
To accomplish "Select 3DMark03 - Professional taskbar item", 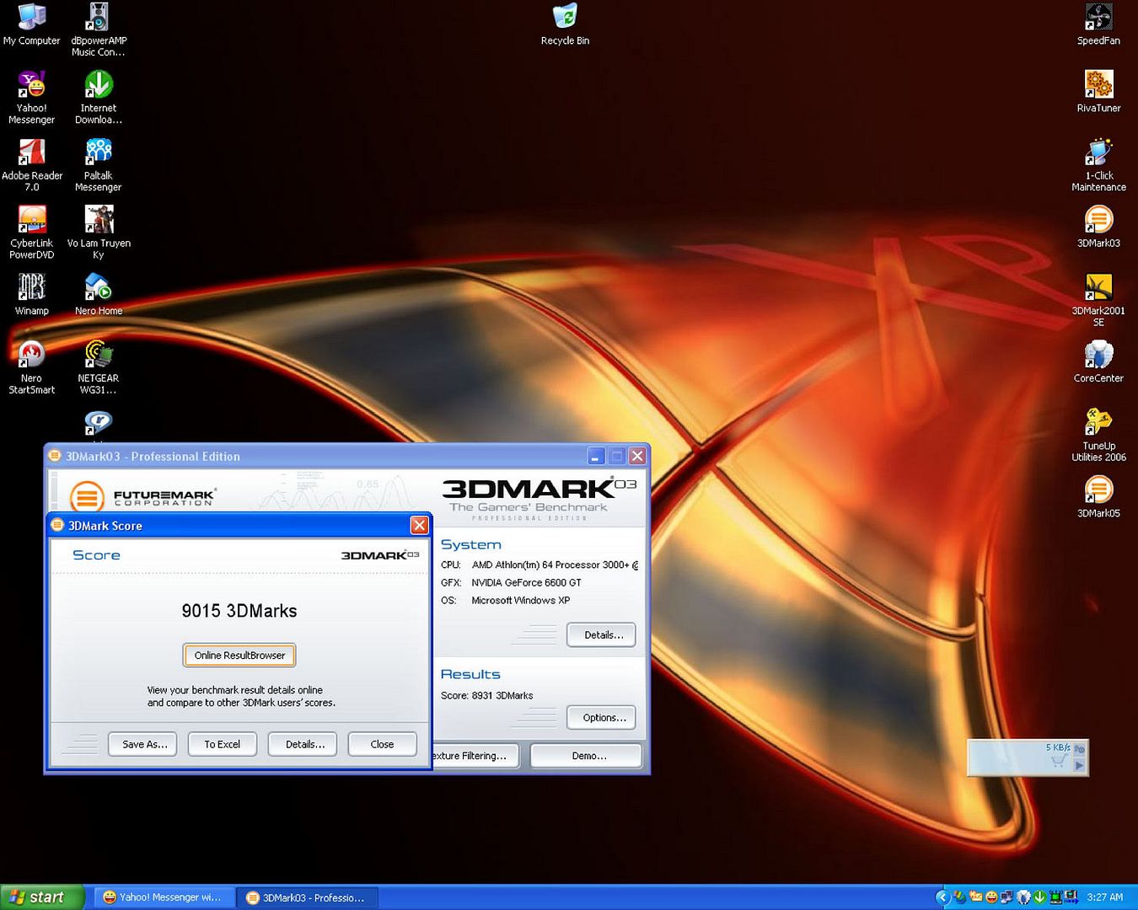I will (307, 897).
